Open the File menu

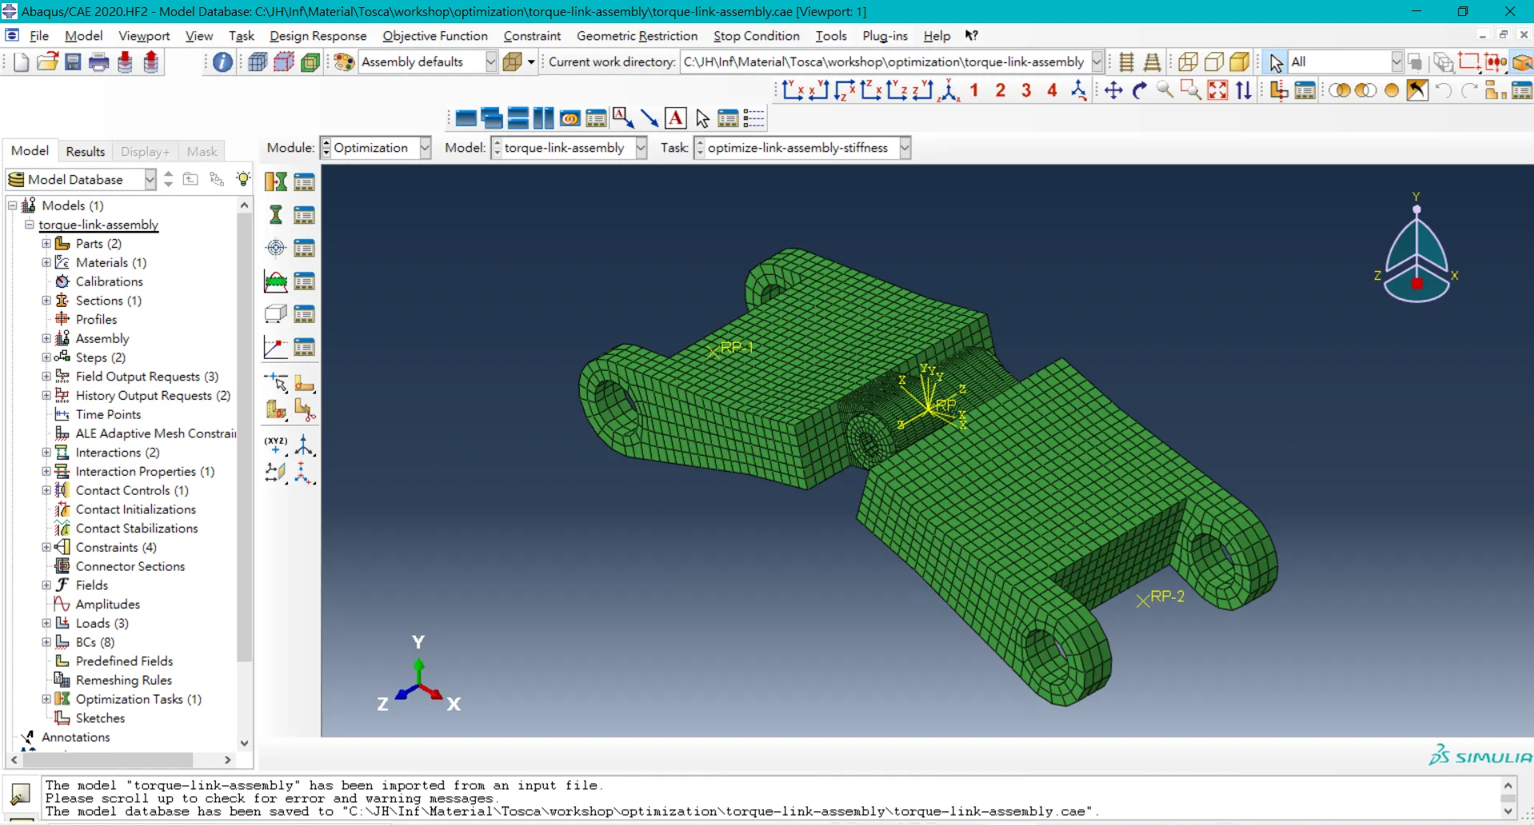39,36
